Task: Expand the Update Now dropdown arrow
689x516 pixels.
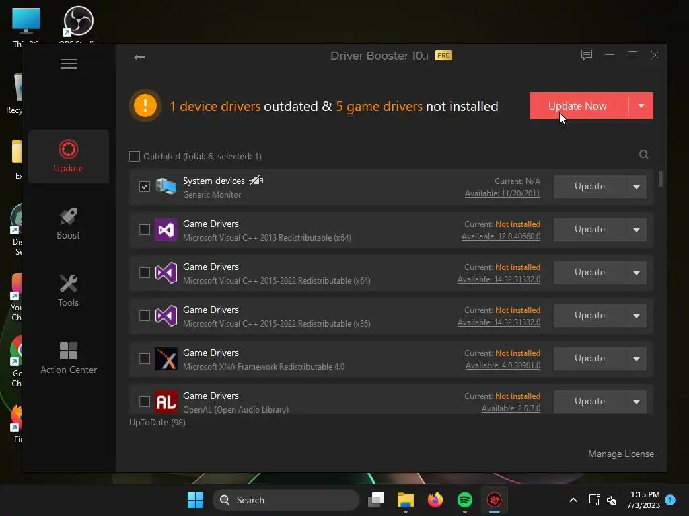Action: (x=641, y=105)
